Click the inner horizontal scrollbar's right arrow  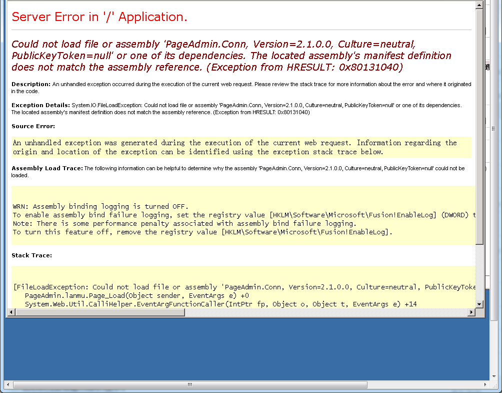click(471, 312)
